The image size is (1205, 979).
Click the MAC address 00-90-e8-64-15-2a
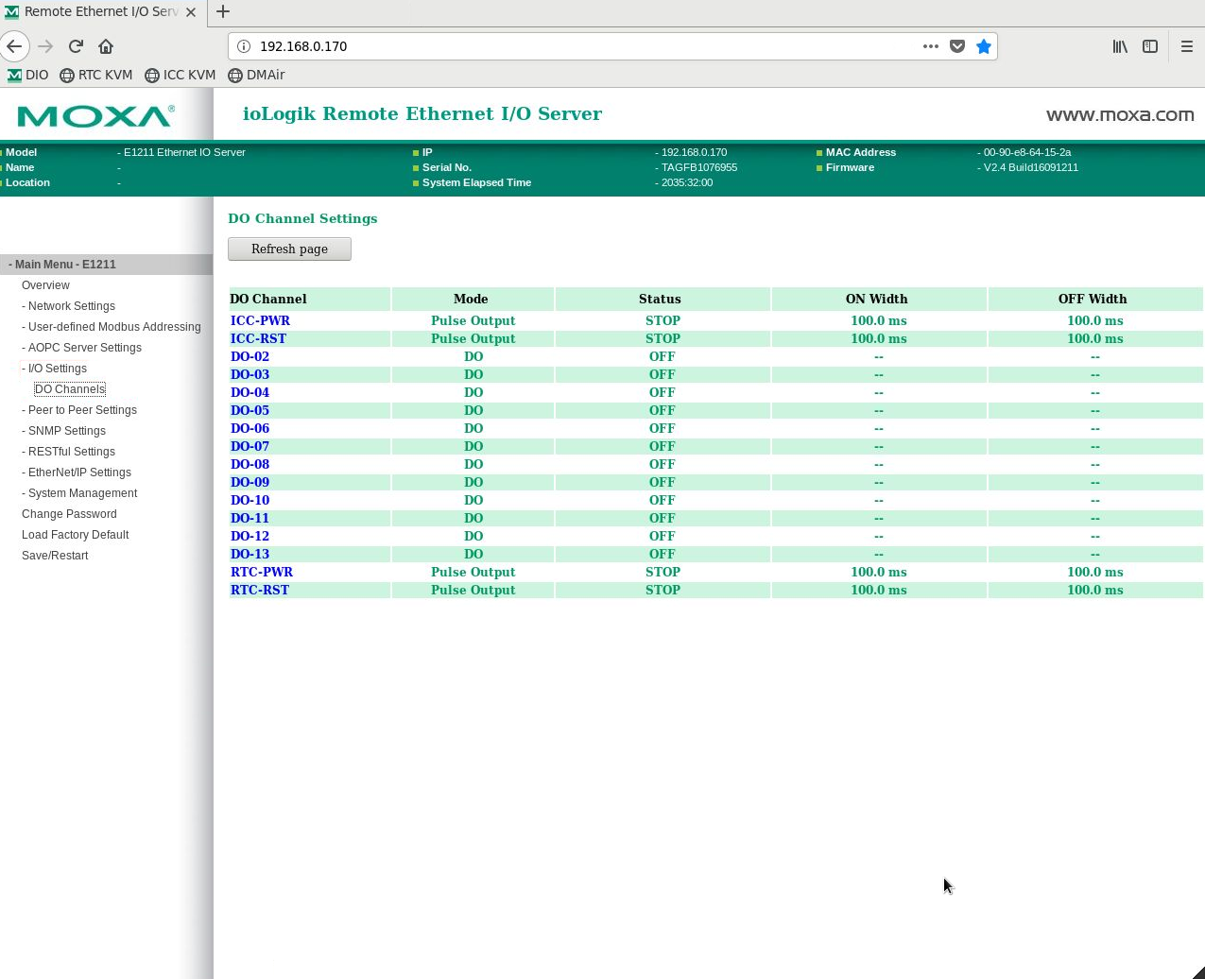[x=1027, y=152]
